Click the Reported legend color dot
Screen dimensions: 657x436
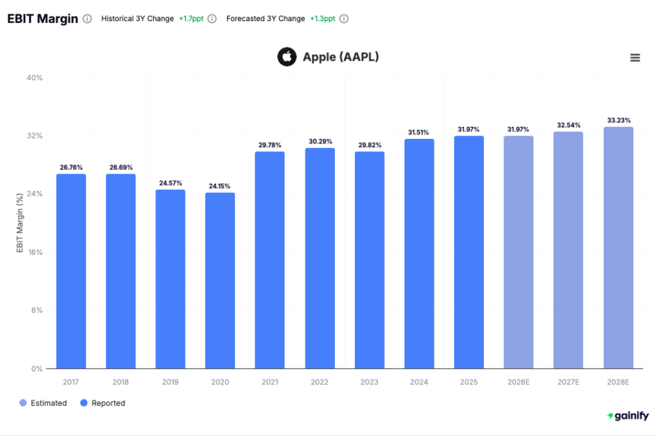click(83, 403)
